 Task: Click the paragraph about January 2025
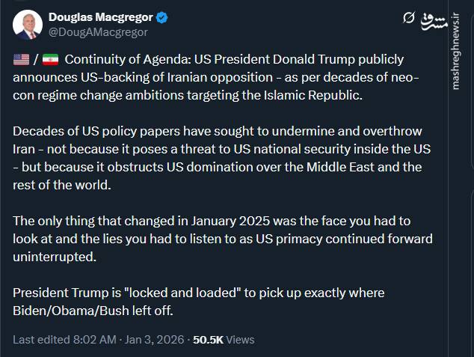(223, 239)
